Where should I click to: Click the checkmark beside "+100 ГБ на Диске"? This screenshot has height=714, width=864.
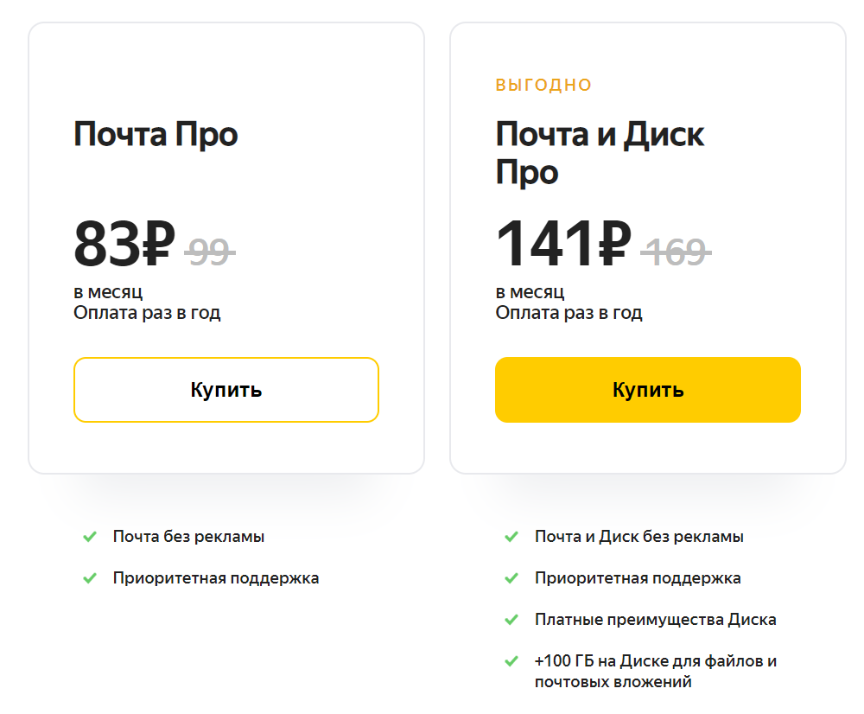coord(510,660)
